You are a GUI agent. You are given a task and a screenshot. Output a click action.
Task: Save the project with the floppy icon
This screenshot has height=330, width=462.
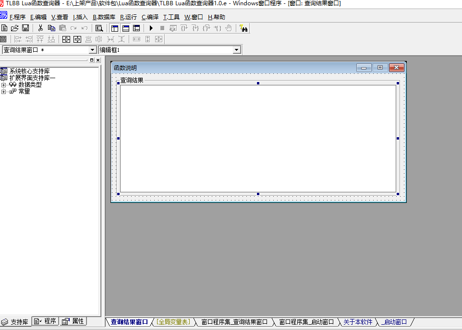[x=25, y=28]
